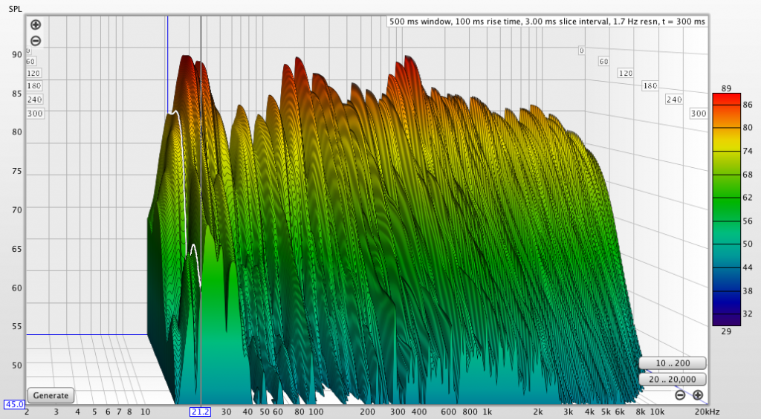Viewport: 761px width, 419px height.
Task: Zoom in vertical axis with top-left plus icon
Action: [x=36, y=25]
